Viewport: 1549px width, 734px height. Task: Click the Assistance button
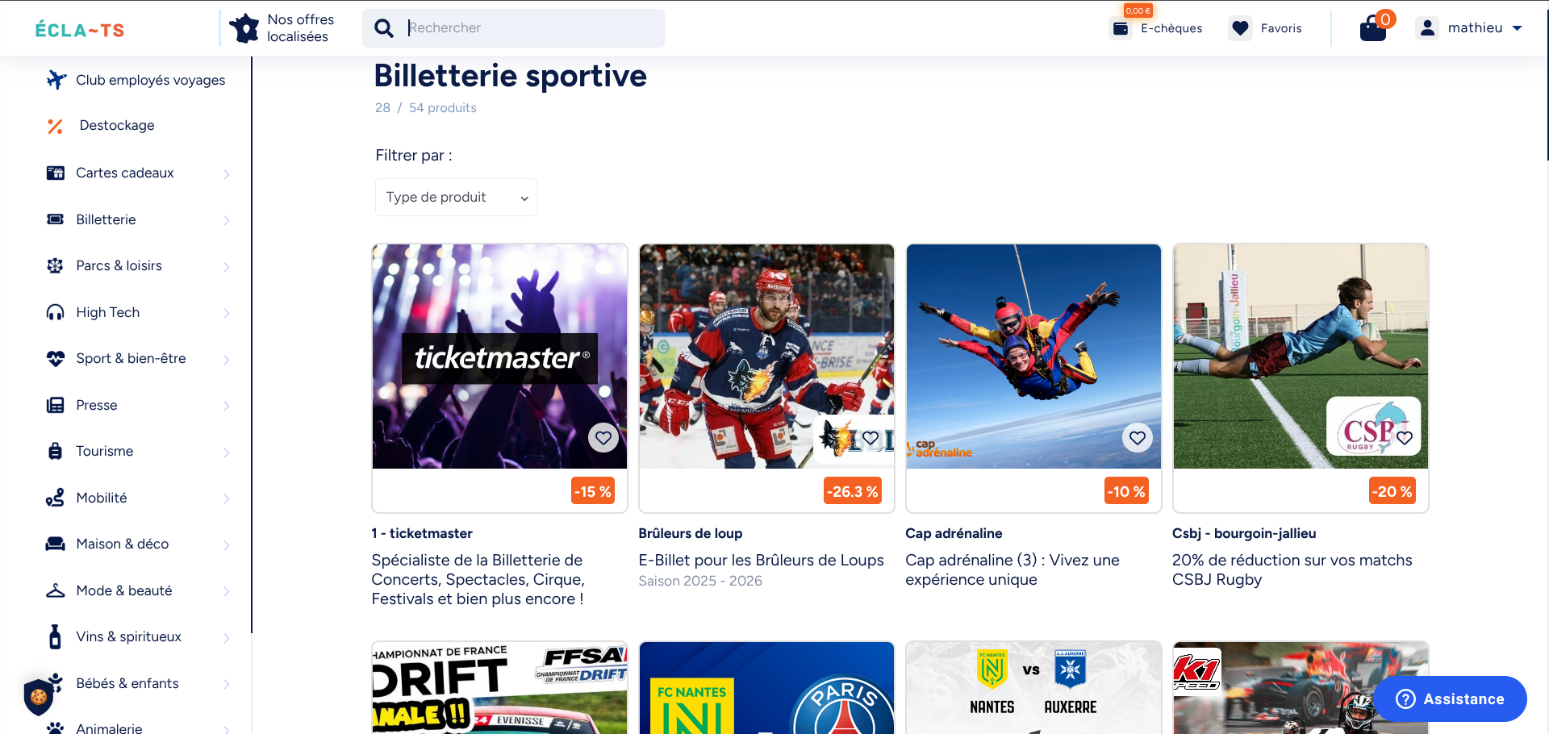tap(1450, 699)
